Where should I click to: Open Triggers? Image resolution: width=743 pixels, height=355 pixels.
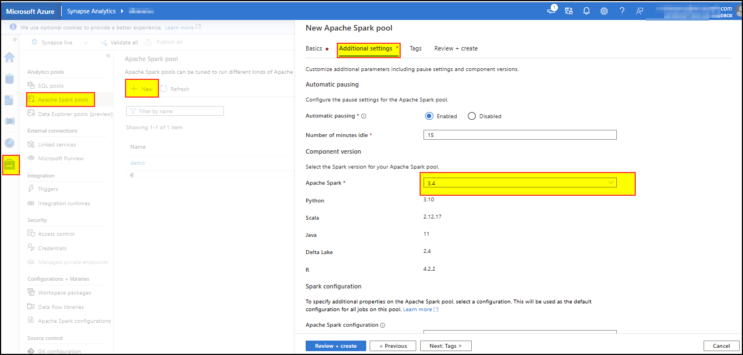(x=48, y=189)
